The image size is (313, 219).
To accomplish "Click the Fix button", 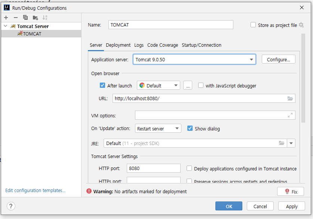I will pyautogui.click(x=291, y=191).
